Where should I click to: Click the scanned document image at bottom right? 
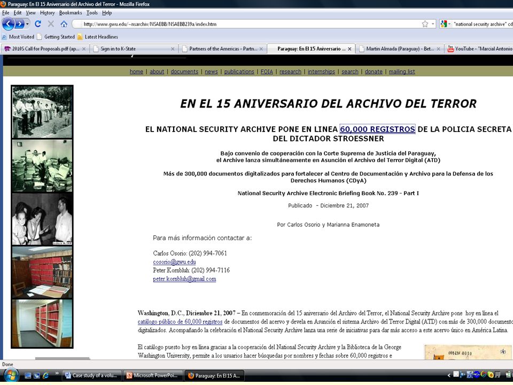469,352
